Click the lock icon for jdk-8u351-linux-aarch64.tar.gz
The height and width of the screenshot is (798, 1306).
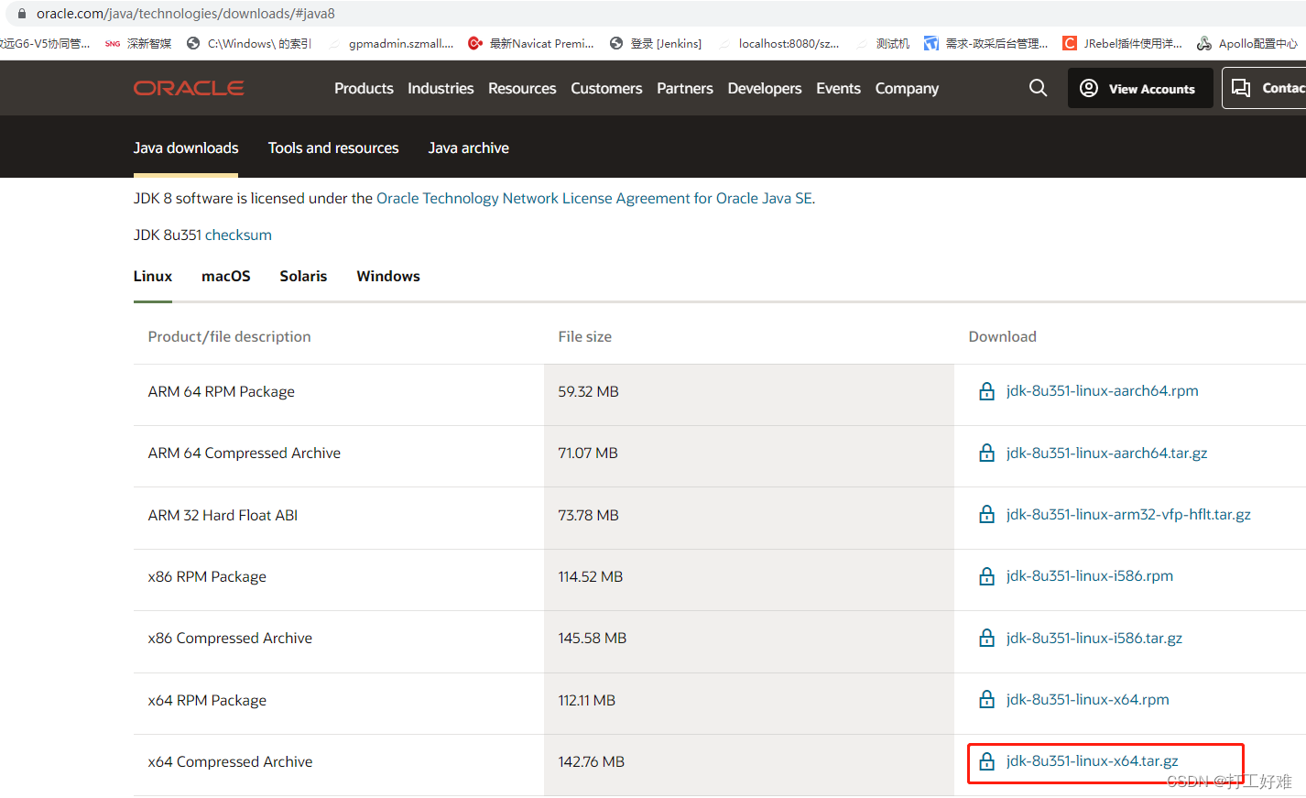(986, 453)
